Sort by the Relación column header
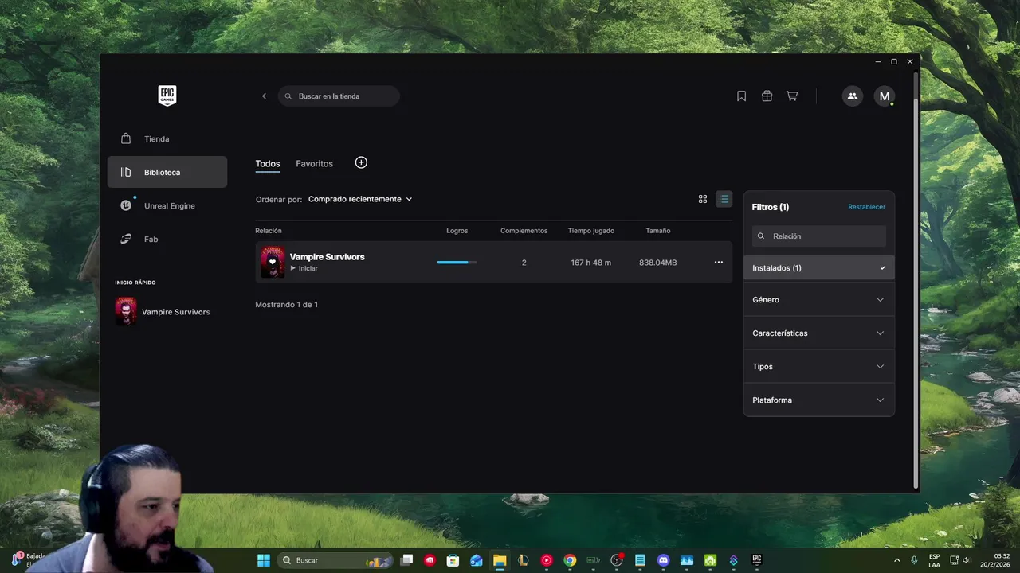This screenshot has height=573, width=1020. (x=269, y=231)
